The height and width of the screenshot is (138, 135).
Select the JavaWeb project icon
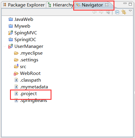[x=11, y=19]
